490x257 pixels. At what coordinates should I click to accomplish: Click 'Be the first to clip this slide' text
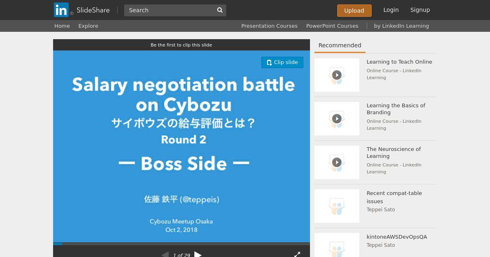(181, 45)
